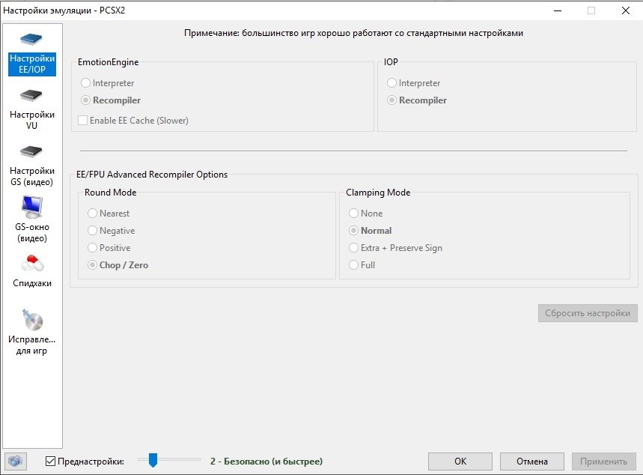643x475 pixels.
Task: Click the screenshot camera icon at bottom left
Action: coord(15,462)
